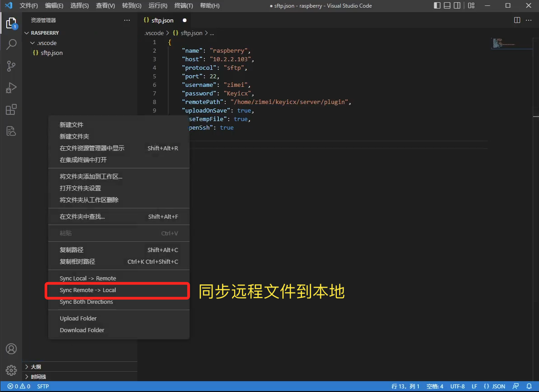Open the 文件(F) menu
Screen dimensions: 539x392
(28, 5)
